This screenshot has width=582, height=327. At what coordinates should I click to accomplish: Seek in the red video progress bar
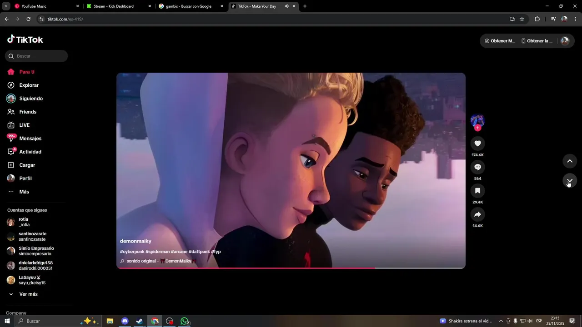291,268
